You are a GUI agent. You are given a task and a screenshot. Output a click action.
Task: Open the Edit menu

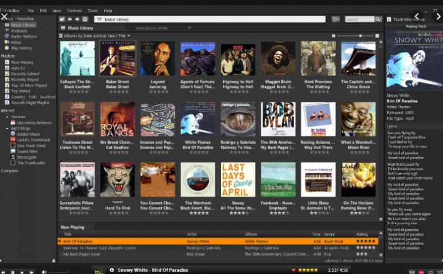(43, 10)
